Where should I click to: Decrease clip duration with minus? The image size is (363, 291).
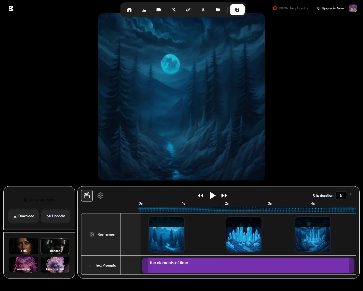click(351, 198)
